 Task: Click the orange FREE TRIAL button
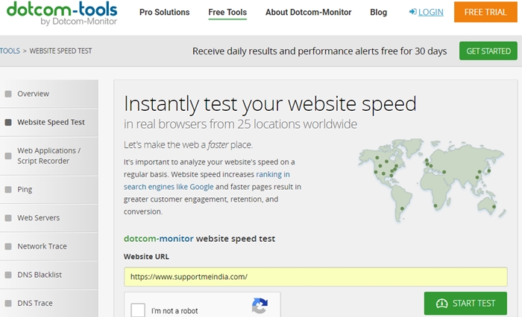pyautogui.click(x=485, y=12)
